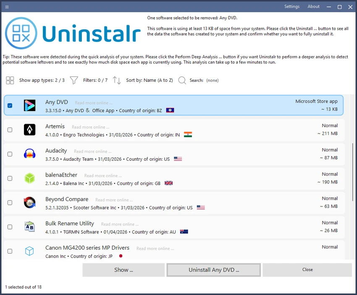Screen dimensions: 357x295
Task: Open Read more online for Any DVD
Action: click(x=94, y=103)
